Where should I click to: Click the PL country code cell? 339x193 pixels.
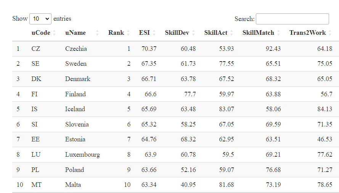point(35,170)
